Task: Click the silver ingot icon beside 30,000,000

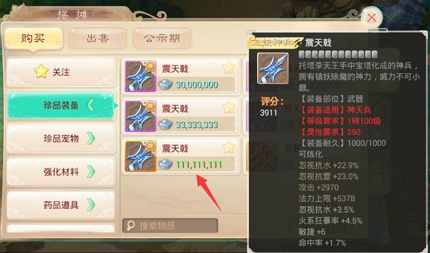Action: pyautogui.click(x=166, y=85)
